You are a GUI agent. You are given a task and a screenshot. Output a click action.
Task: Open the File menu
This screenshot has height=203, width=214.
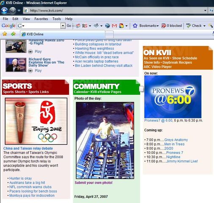(5, 19)
